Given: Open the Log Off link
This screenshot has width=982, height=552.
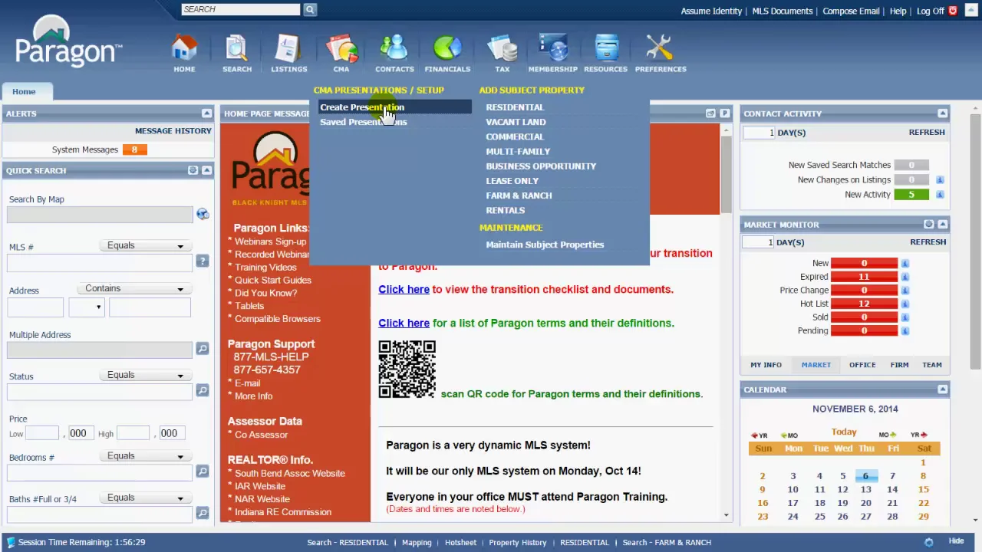Looking at the screenshot, I should 931,11.
